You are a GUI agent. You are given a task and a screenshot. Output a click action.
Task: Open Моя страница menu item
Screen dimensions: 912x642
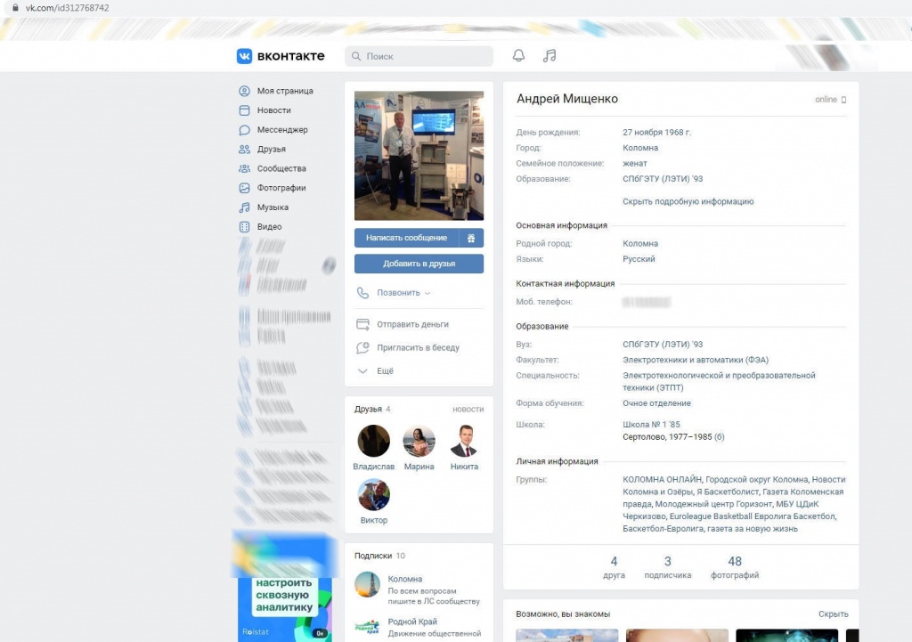pyautogui.click(x=282, y=91)
